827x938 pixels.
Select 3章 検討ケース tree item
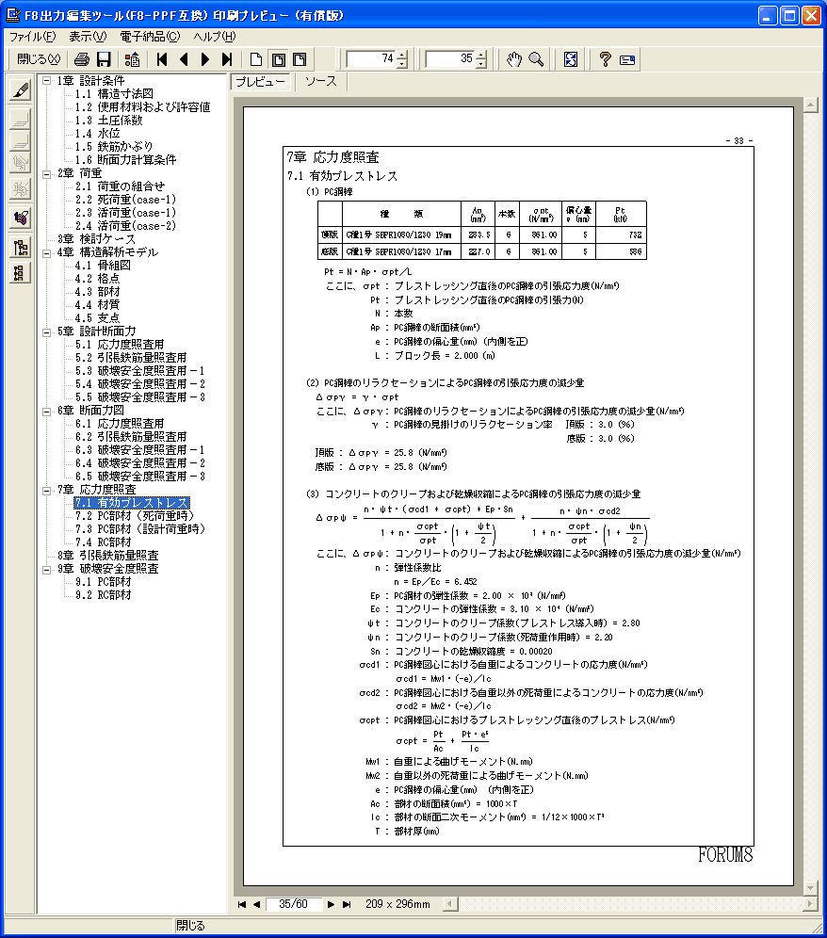coord(96,238)
